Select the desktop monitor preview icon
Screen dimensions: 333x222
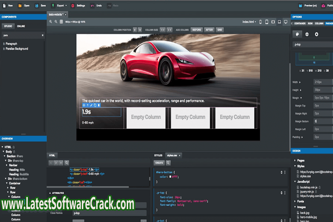[x=285, y=22]
